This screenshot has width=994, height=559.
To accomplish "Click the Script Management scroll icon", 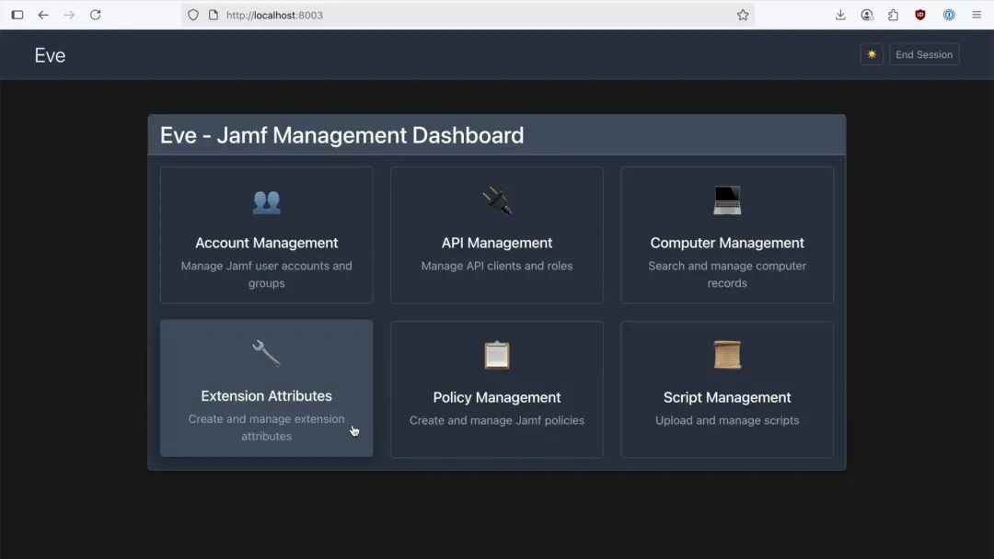I will [727, 355].
